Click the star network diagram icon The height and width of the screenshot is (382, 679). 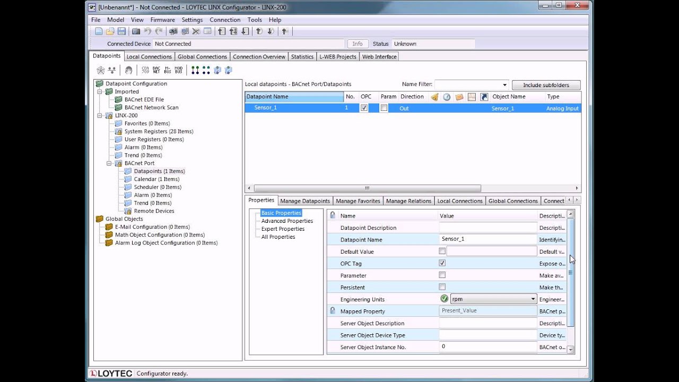point(101,70)
